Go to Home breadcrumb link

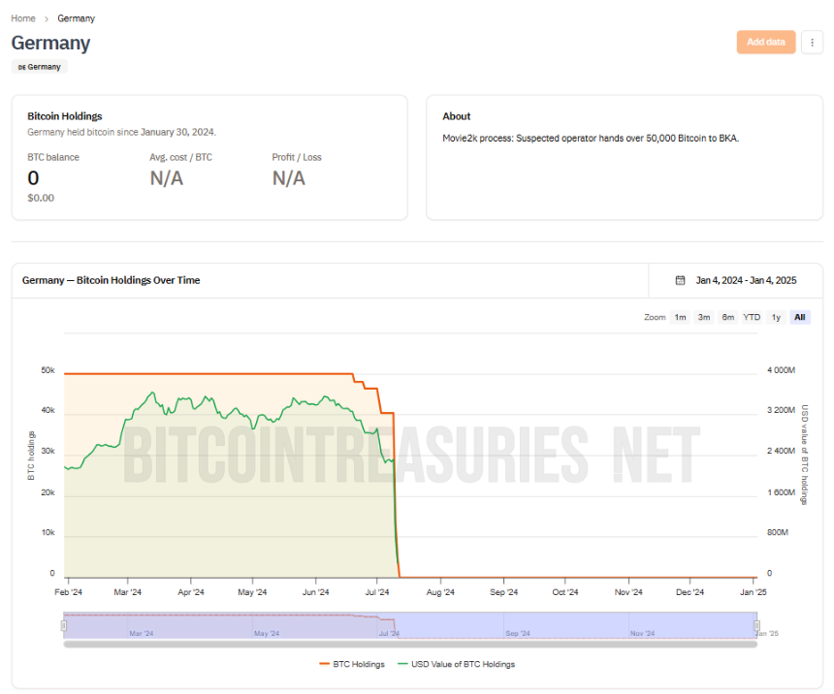[23, 18]
